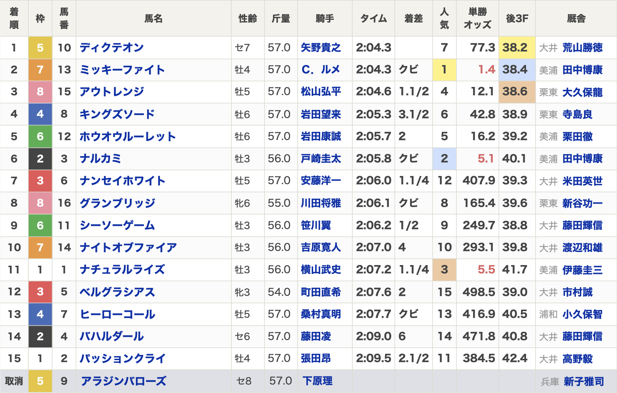This screenshot has width=617, height=393.
Task: Open horse link ナルカミ
Action: [x=100, y=159]
